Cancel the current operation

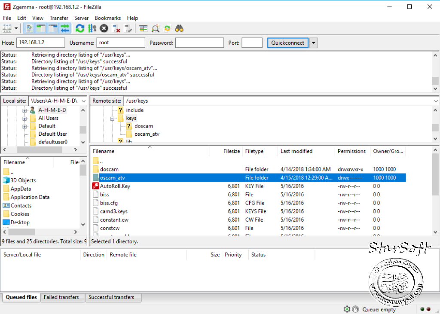pyautogui.click(x=104, y=28)
